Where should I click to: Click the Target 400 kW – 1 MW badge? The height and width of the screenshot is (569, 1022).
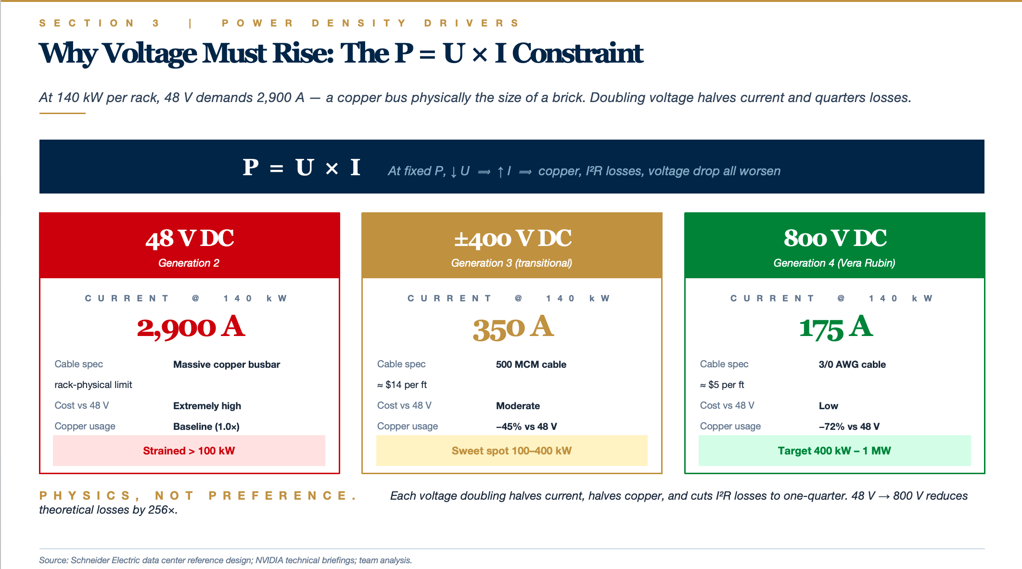834,451
